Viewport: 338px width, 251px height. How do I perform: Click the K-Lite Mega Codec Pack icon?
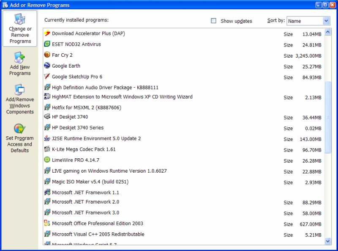coord(47,149)
